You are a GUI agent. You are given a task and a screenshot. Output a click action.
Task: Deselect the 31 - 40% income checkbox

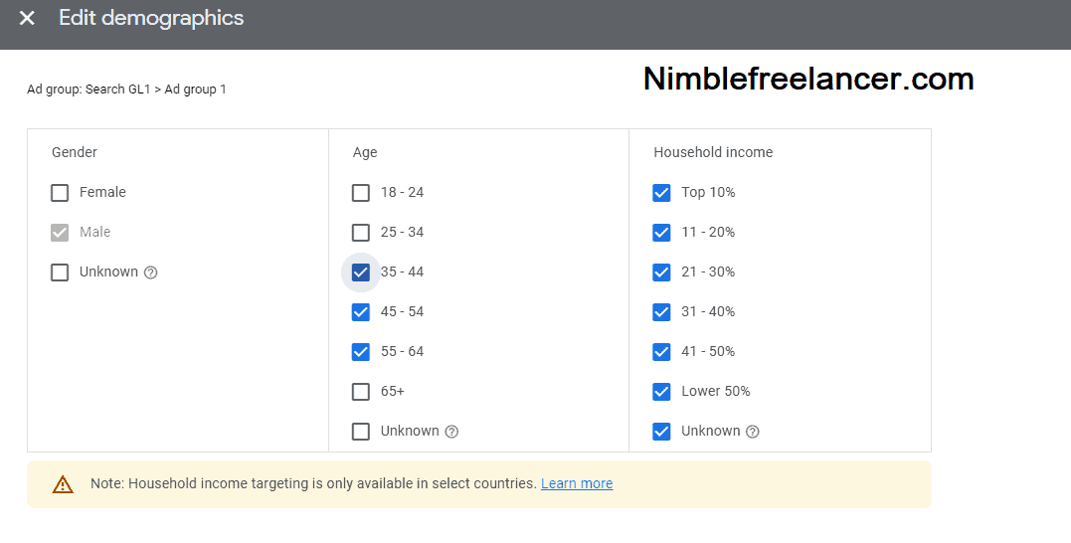tap(661, 312)
